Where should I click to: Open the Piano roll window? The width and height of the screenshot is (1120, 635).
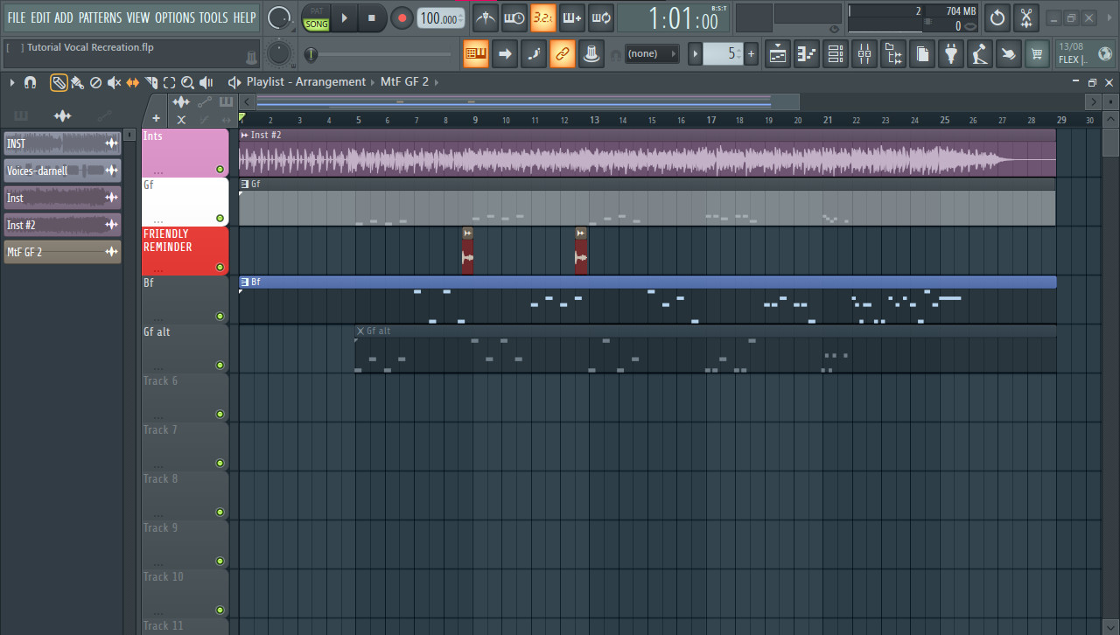(x=806, y=53)
